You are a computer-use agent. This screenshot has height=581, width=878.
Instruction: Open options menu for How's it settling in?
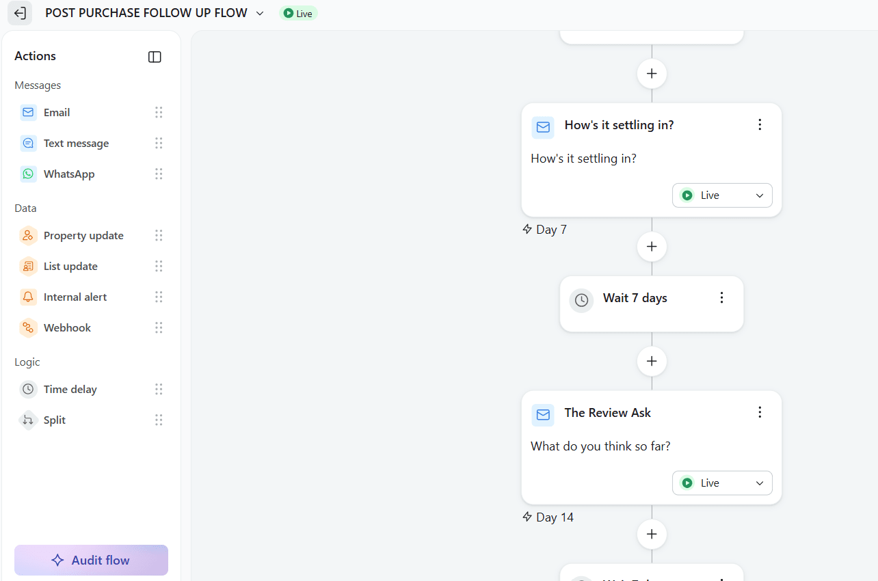(760, 124)
